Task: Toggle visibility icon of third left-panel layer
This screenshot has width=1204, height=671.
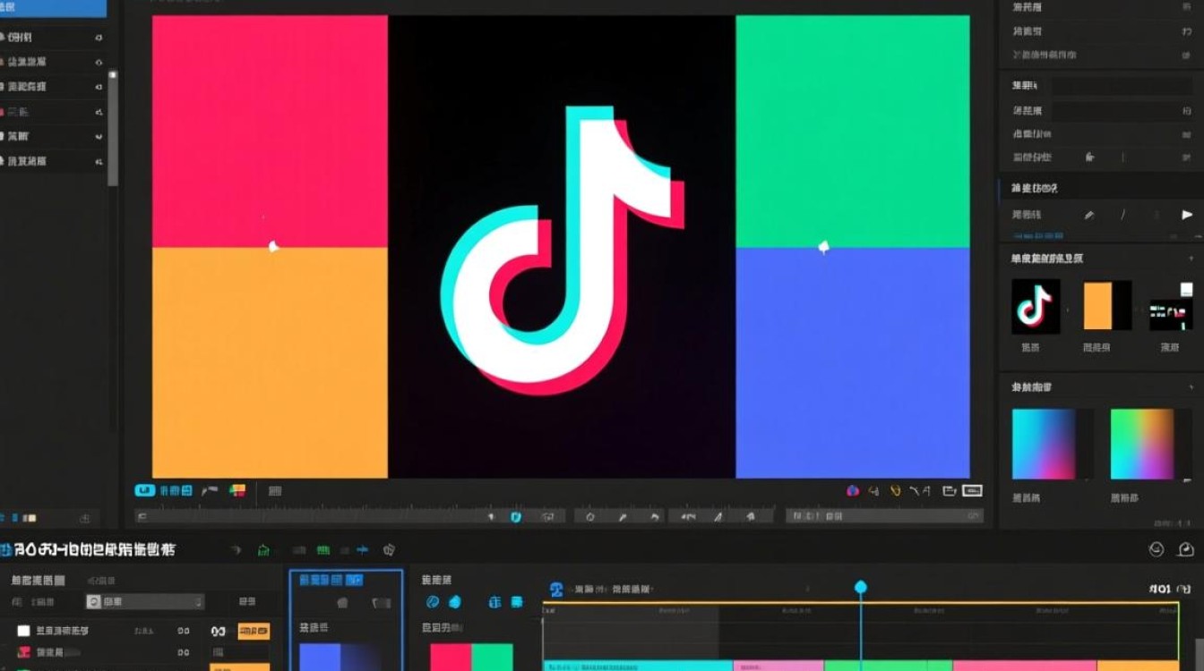Action: (98, 87)
